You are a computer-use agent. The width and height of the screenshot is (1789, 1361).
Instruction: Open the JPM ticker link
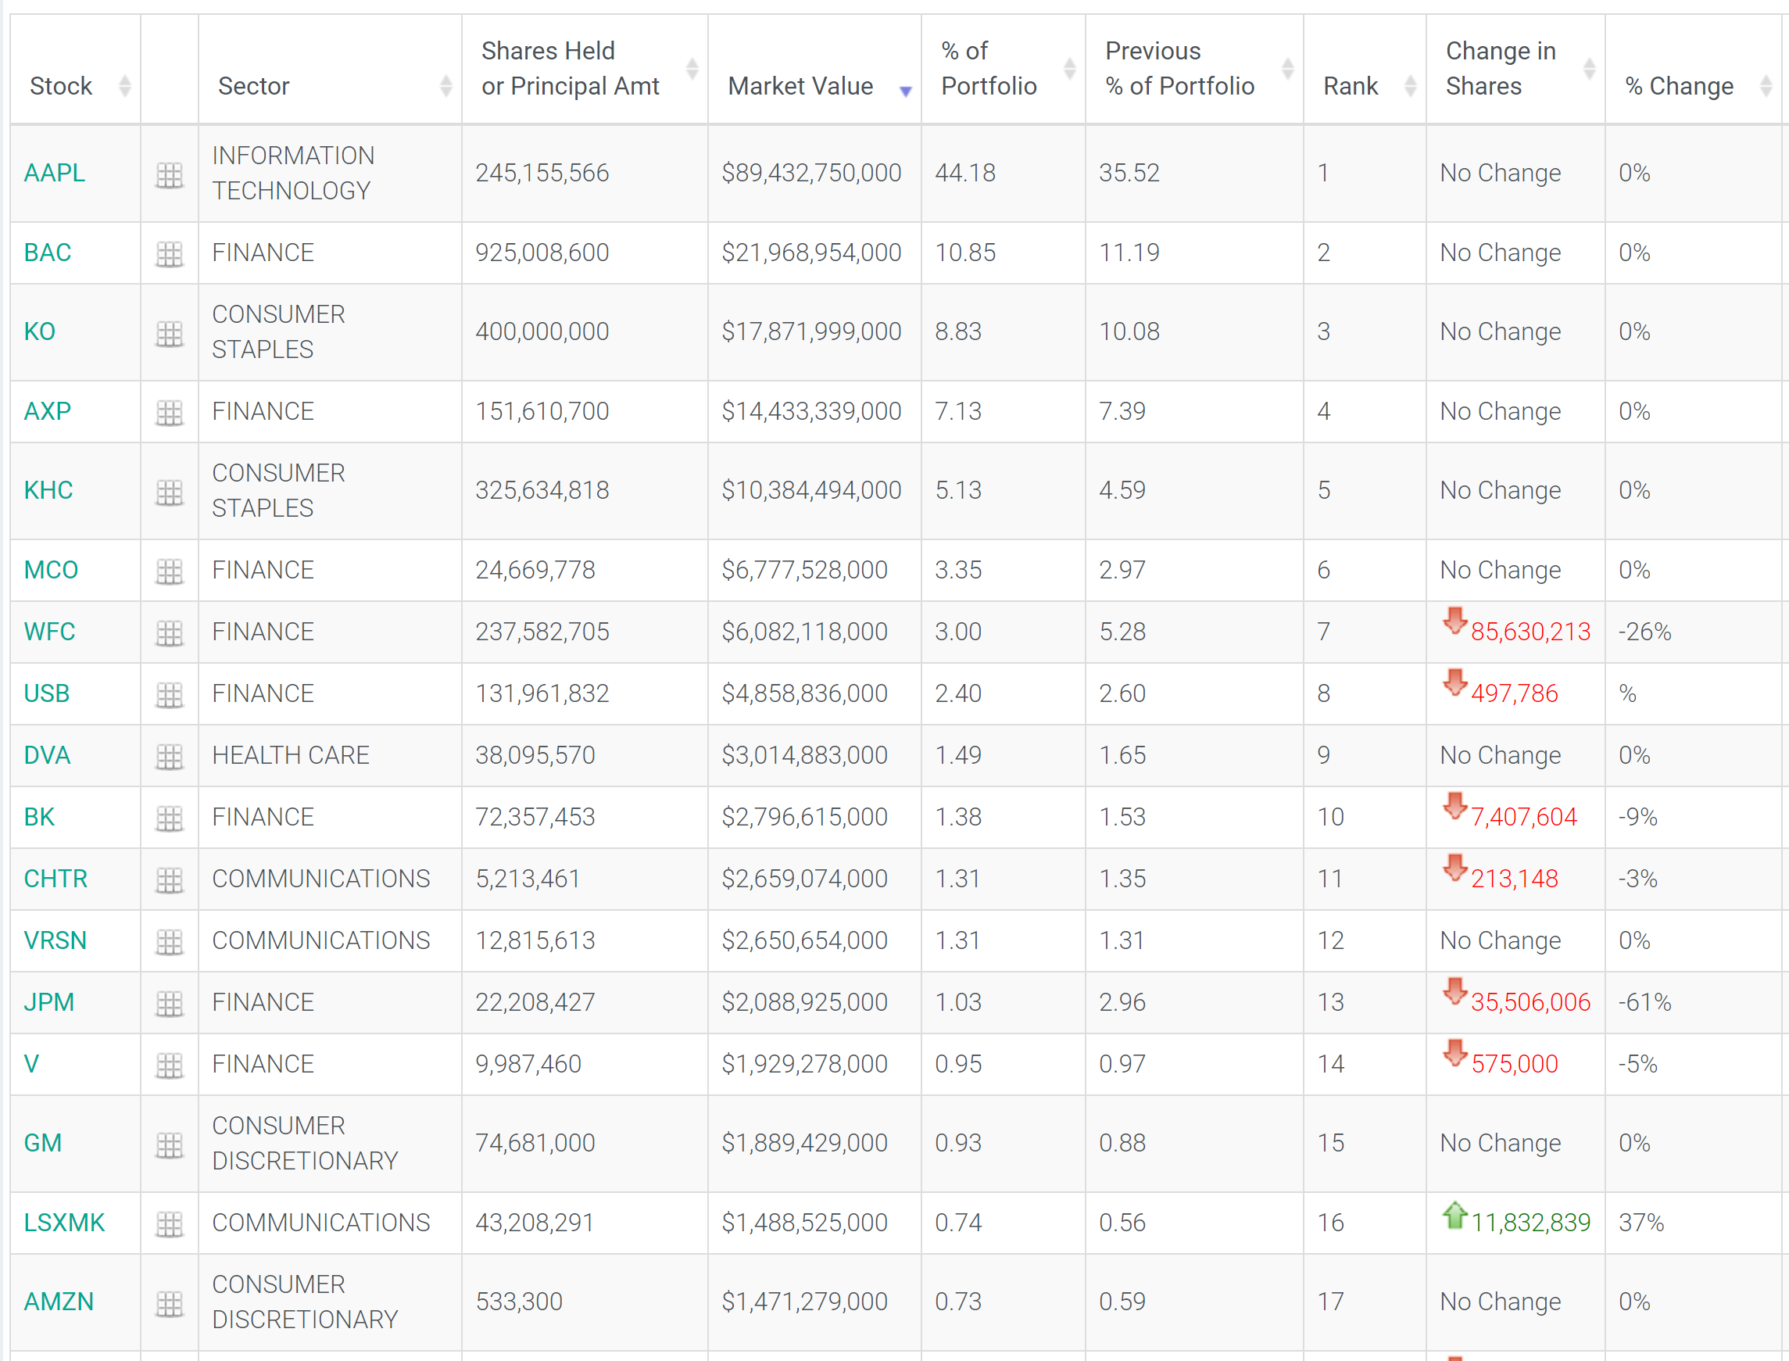(x=48, y=1003)
